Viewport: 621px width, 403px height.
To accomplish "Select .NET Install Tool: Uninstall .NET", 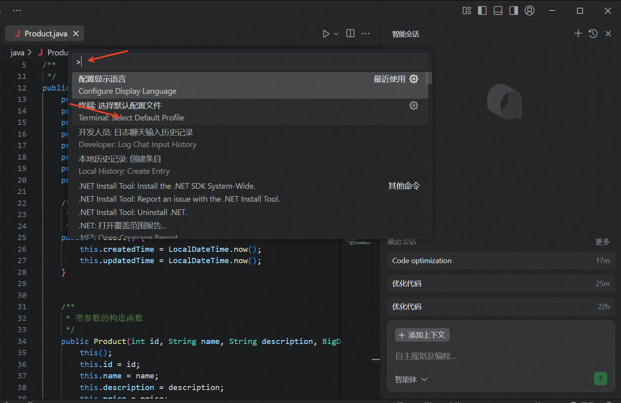I will point(250,212).
